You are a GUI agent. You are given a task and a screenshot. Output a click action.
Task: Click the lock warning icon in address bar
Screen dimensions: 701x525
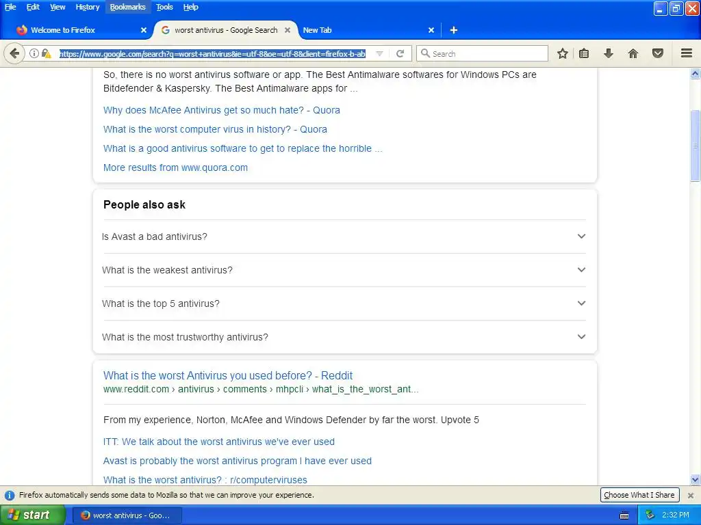(46, 53)
